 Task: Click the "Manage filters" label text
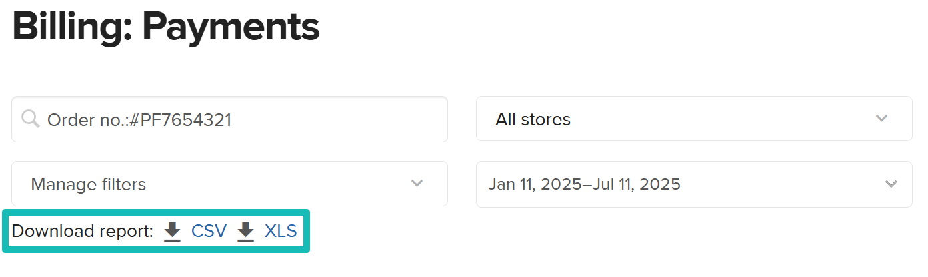coord(88,184)
